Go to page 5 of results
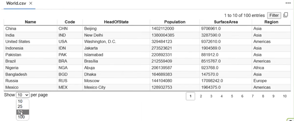294x121 pixels. pyautogui.click(x=232, y=96)
